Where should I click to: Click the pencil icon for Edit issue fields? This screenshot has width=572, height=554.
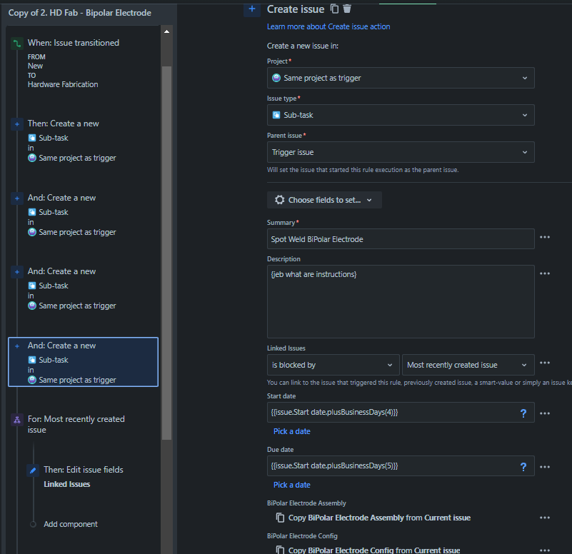point(33,470)
